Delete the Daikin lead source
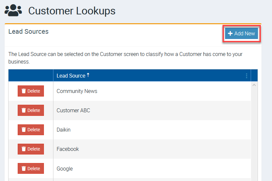The width and height of the screenshot is (272, 181). point(30,130)
